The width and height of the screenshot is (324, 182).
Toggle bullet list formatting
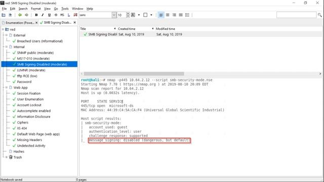click(187, 15)
